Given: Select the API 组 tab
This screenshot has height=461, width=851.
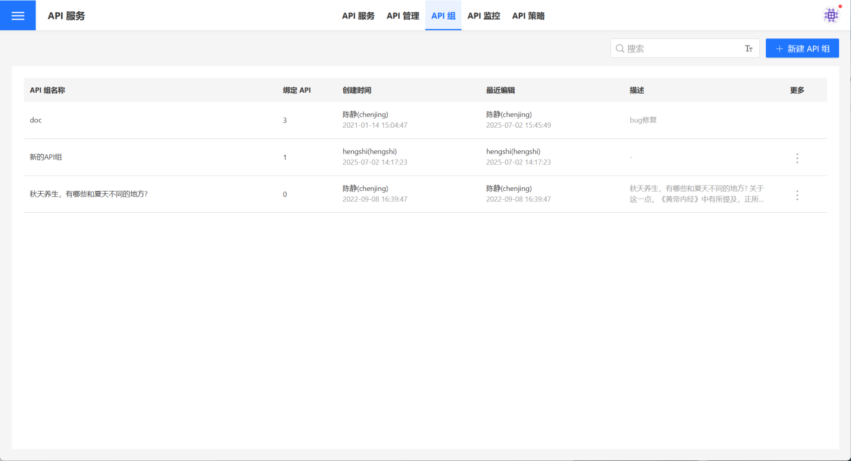Looking at the screenshot, I should [x=443, y=16].
